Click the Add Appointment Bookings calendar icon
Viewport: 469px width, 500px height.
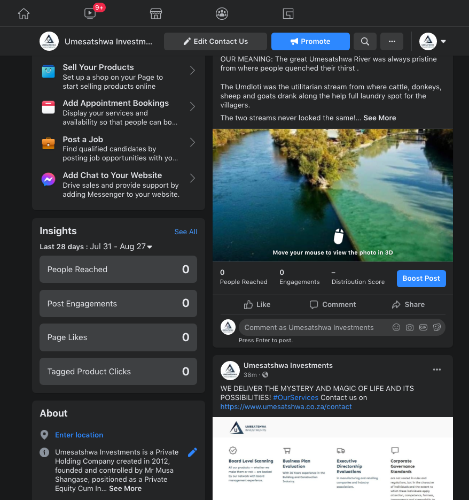(x=49, y=107)
